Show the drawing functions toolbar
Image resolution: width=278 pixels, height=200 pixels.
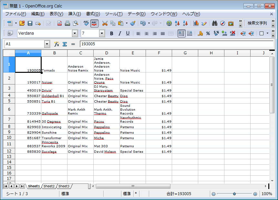[x=204, y=23]
